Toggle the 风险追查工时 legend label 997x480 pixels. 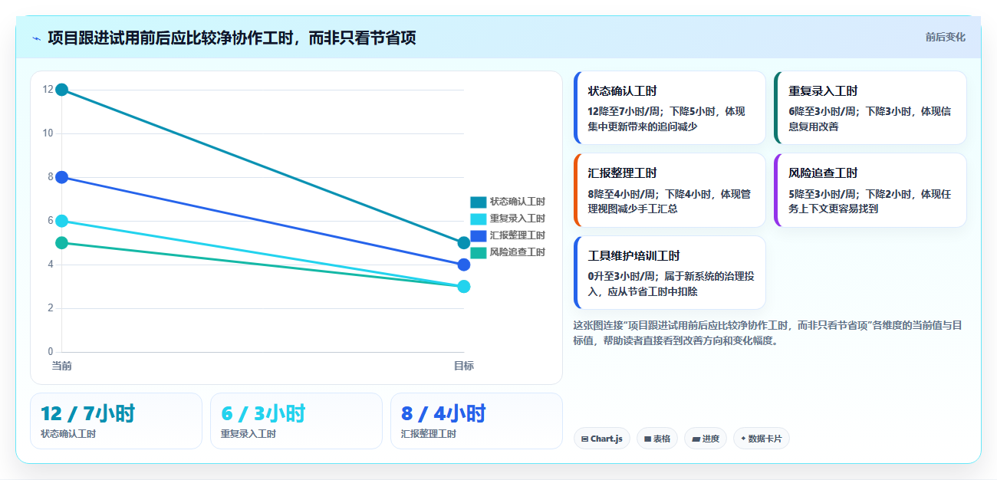518,252
